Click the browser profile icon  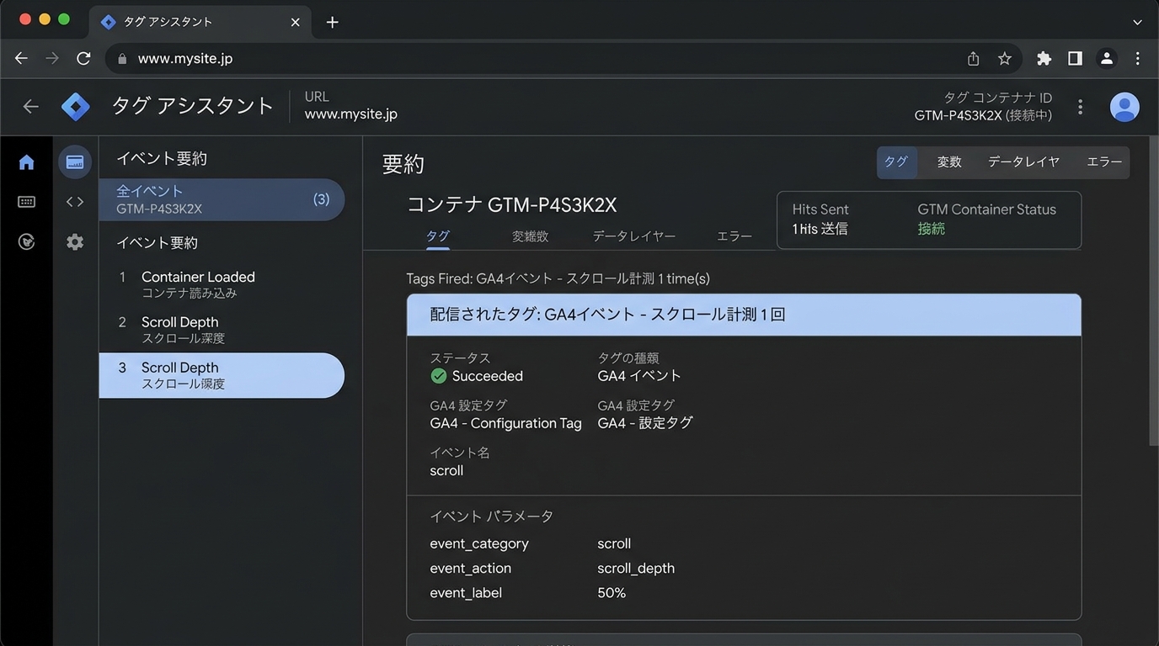(1107, 58)
